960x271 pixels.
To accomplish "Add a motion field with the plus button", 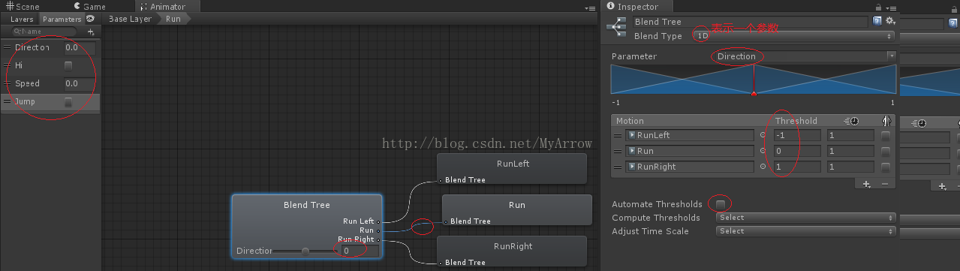I will tap(866, 183).
